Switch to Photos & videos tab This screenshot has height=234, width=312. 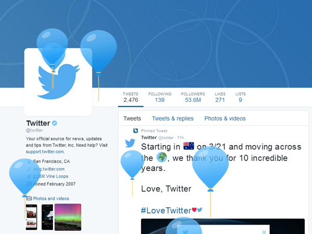pyautogui.click(x=225, y=119)
